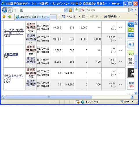Open Favorites Center star icon
This screenshot has width=139, height=159.
pos(4,16)
